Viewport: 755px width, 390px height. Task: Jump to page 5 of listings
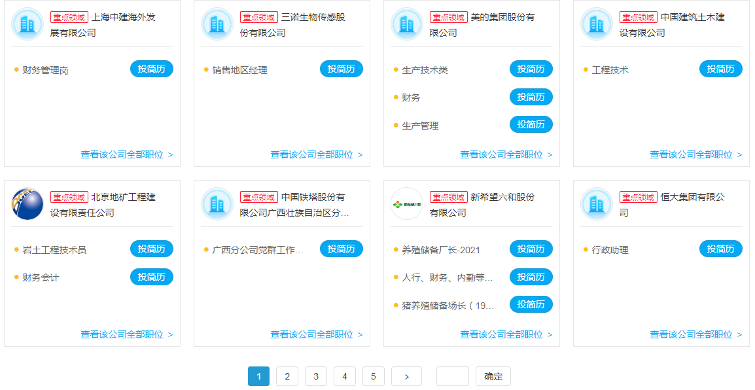tap(374, 376)
